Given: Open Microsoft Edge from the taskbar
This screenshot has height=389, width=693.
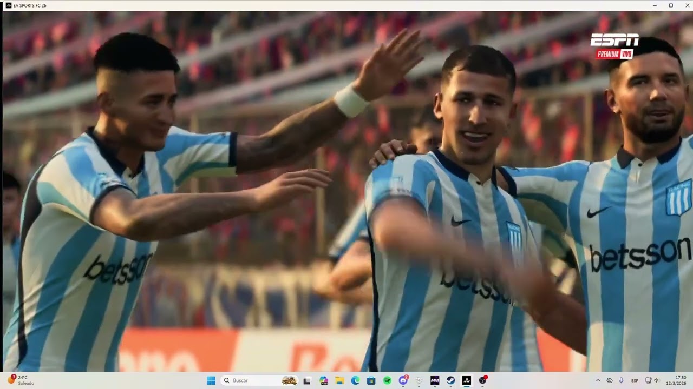Looking at the screenshot, I should pyautogui.click(x=355, y=380).
